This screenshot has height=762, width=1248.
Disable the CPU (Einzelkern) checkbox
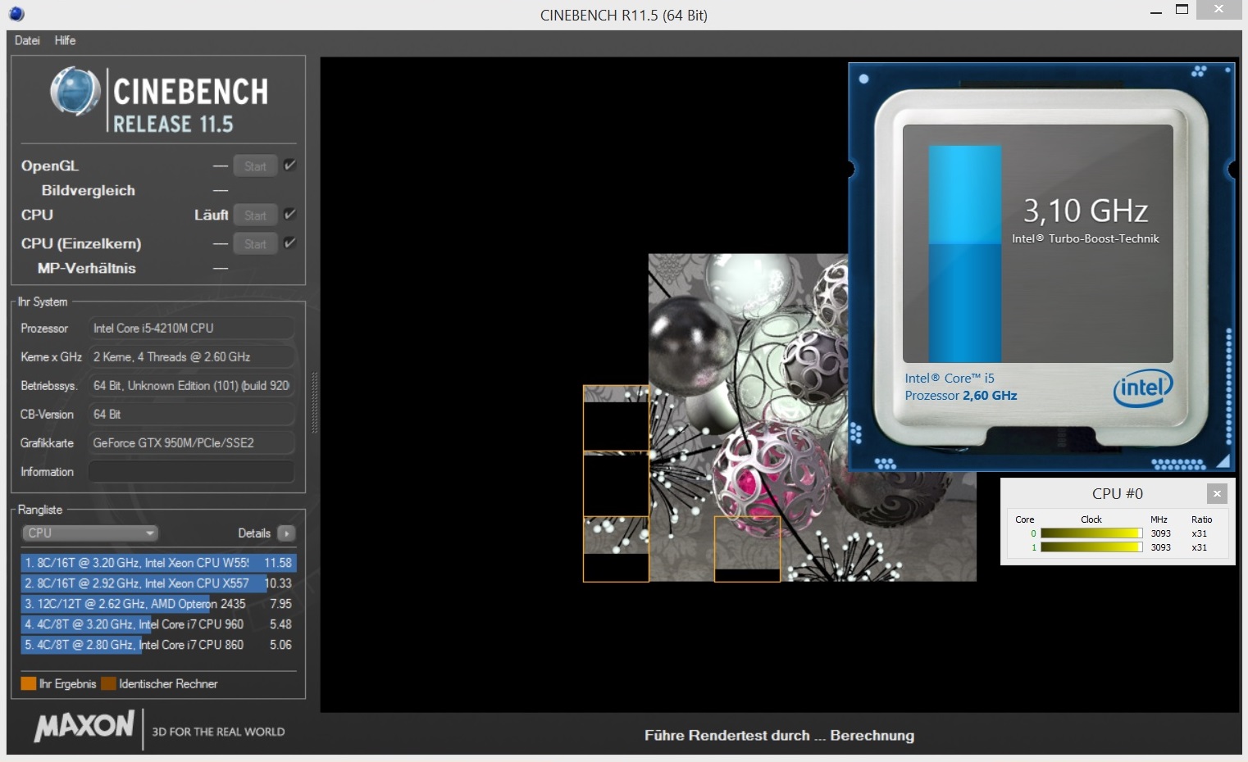click(x=289, y=243)
